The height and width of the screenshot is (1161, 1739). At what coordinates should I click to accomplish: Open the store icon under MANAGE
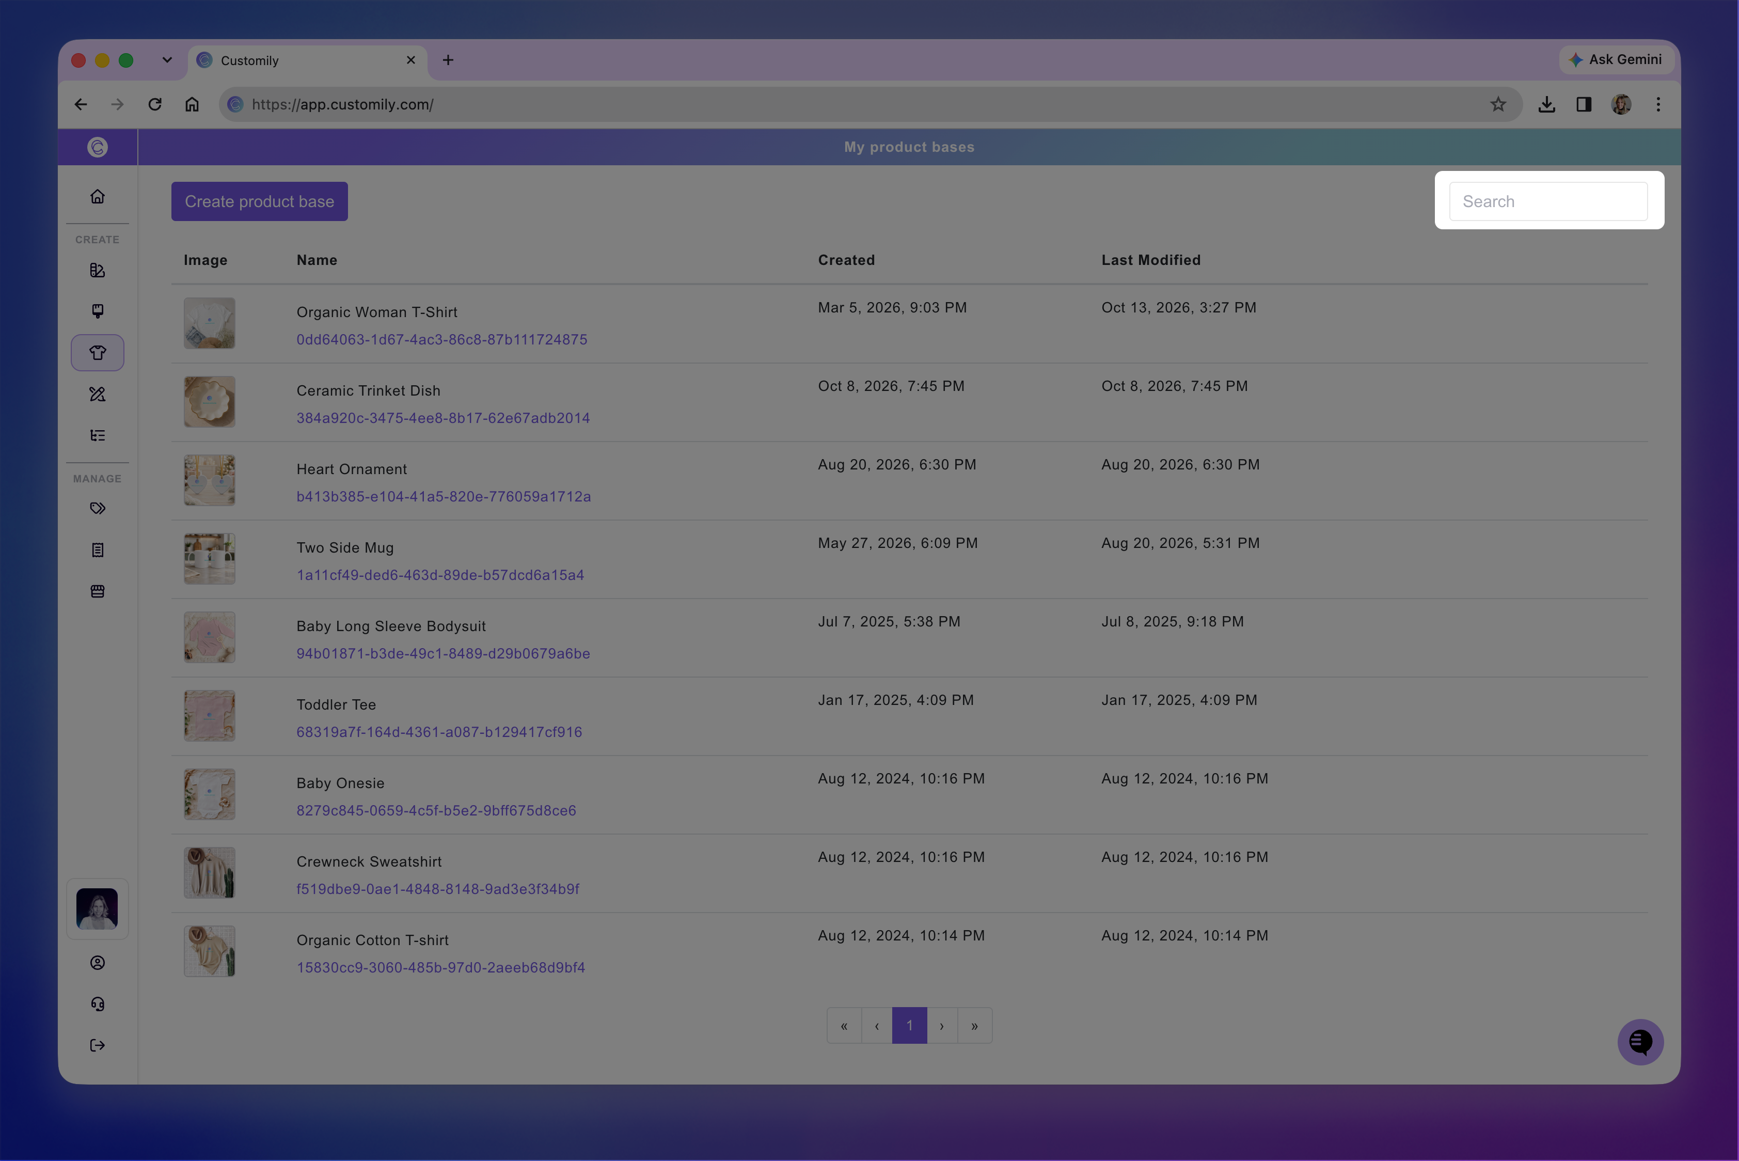click(x=97, y=592)
